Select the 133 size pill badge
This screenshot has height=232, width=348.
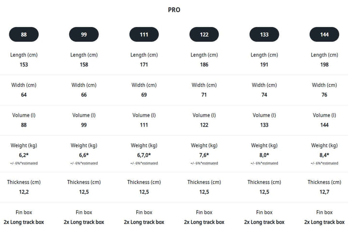264,34
